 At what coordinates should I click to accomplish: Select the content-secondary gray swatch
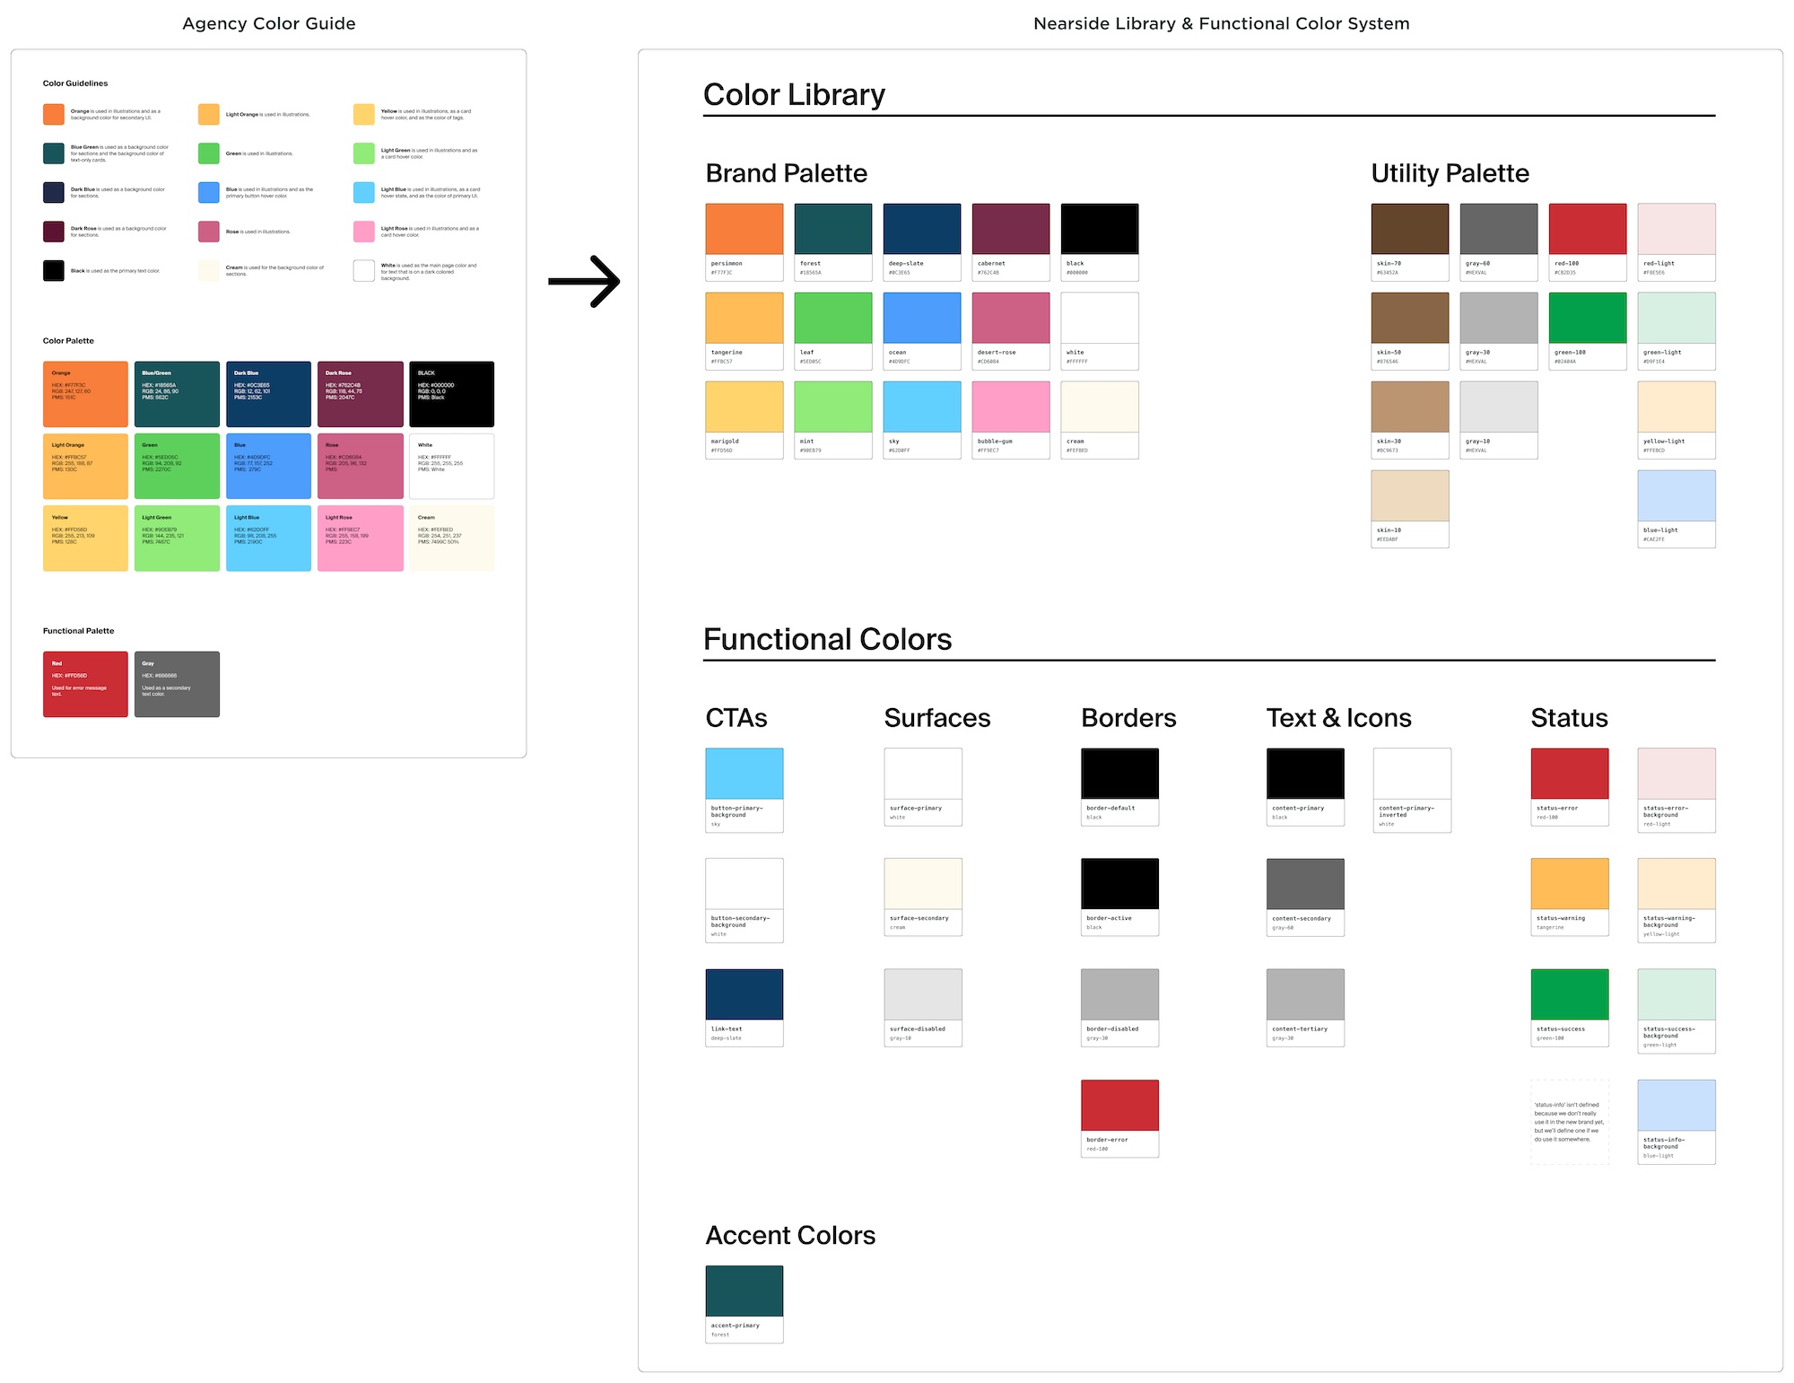(x=1305, y=884)
